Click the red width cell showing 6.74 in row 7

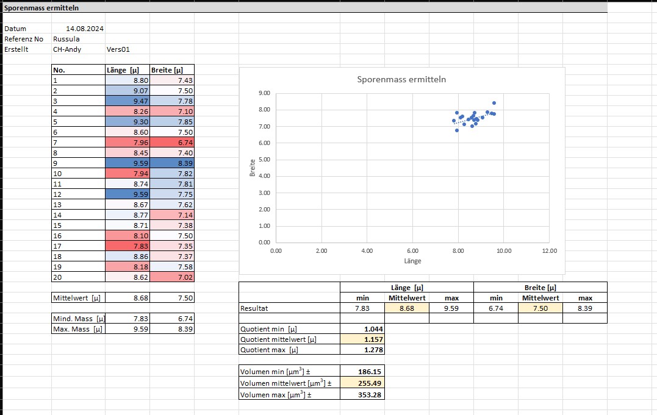(x=172, y=143)
